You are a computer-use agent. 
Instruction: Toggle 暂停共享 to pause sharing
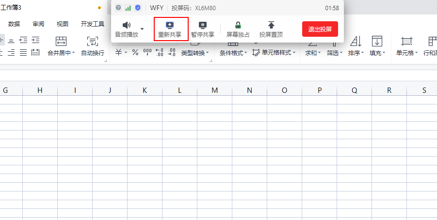pyautogui.click(x=203, y=29)
